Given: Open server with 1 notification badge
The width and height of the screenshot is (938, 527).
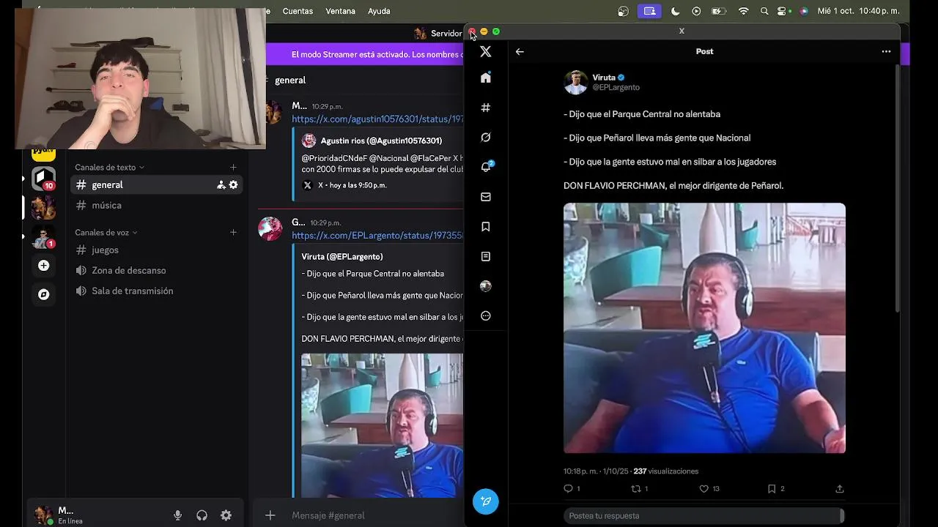Looking at the screenshot, I should click(x=43, y=237).
